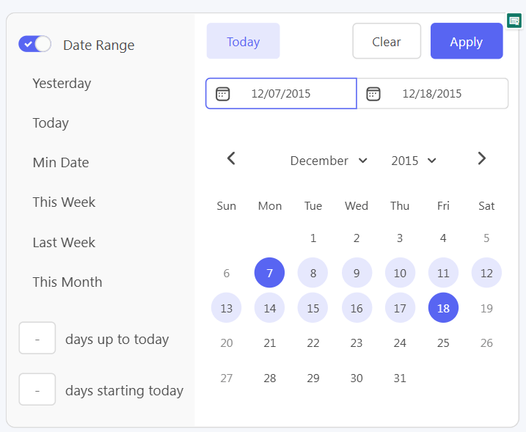This screenshot has height=432, width=526.
Task: Select December 30 in the calendar
Action: [x=357, y=378]
